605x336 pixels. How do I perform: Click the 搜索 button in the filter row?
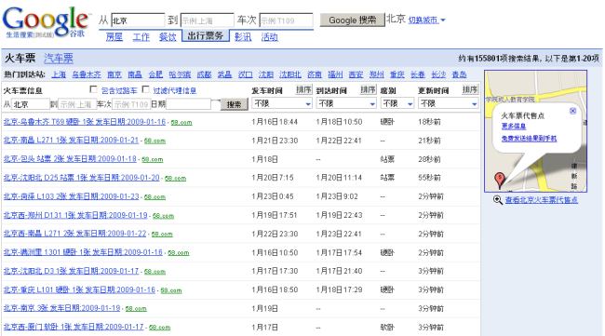point(234,104)
